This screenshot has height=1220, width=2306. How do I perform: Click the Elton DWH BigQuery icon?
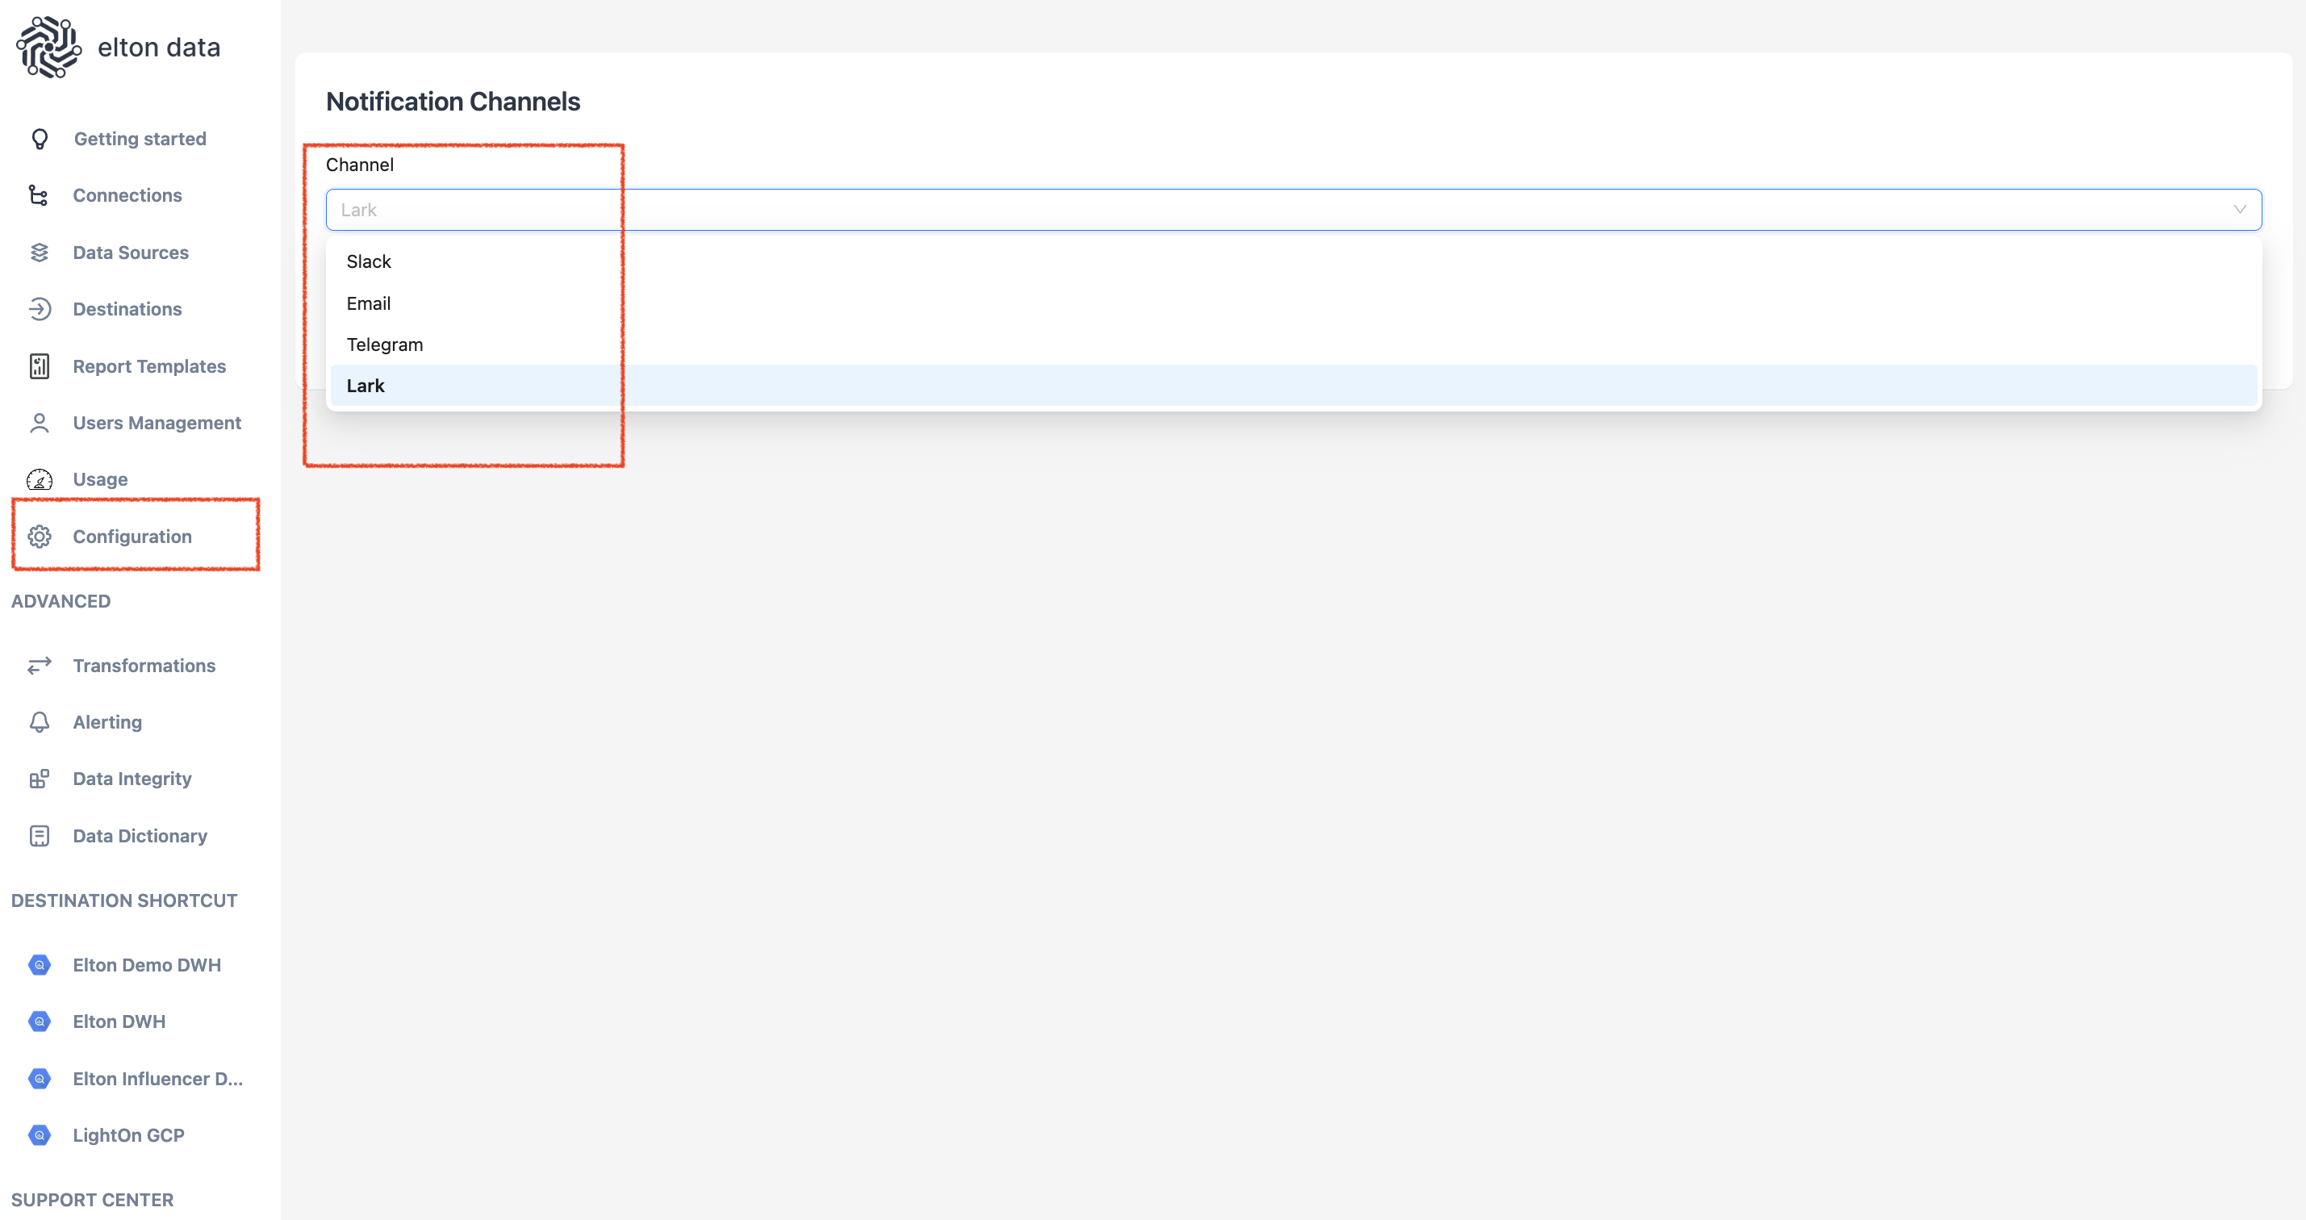40,1022
